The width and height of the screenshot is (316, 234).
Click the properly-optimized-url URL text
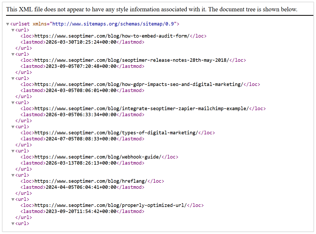pyautogui.click(x=111, y=205)
